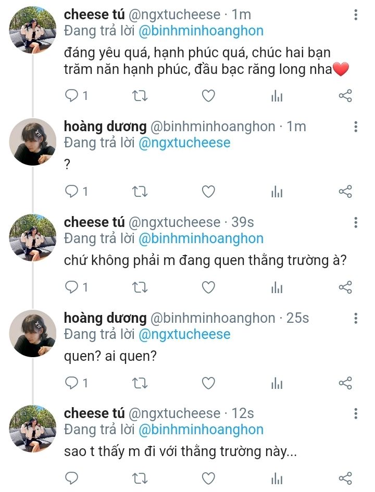Open cheese tú's avatar on the first tweet
Viewport: 375px width, 492px height.
(33, 30)
